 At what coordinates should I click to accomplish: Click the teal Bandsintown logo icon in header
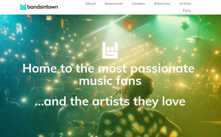(23, 7)
